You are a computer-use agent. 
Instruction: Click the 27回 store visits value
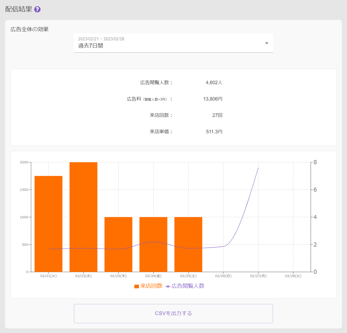click(217, 115)
